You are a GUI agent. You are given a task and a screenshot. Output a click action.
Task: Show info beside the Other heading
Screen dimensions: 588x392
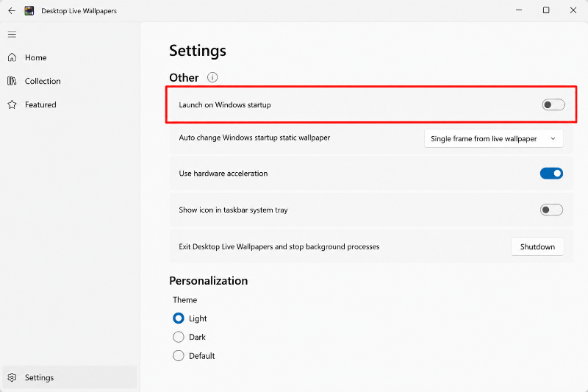pos(212,77)
